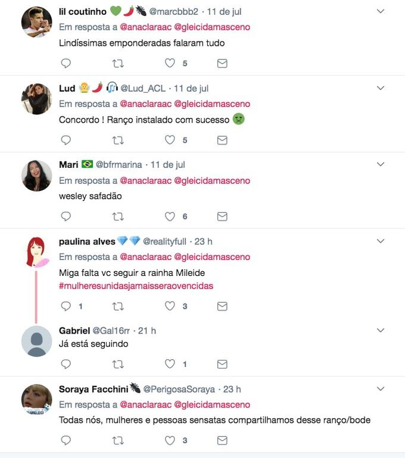Open more options for lil coutinho's tweet
Image resolution: width=405 pixels, height=458 pixels.
(x=381, y=11)
